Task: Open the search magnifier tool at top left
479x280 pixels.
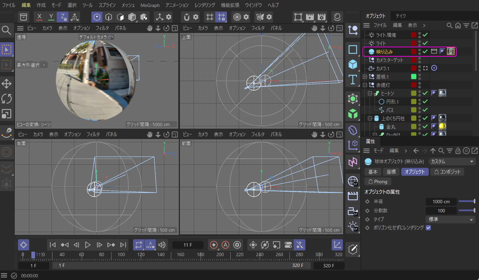Action: [x=7, y=30]
